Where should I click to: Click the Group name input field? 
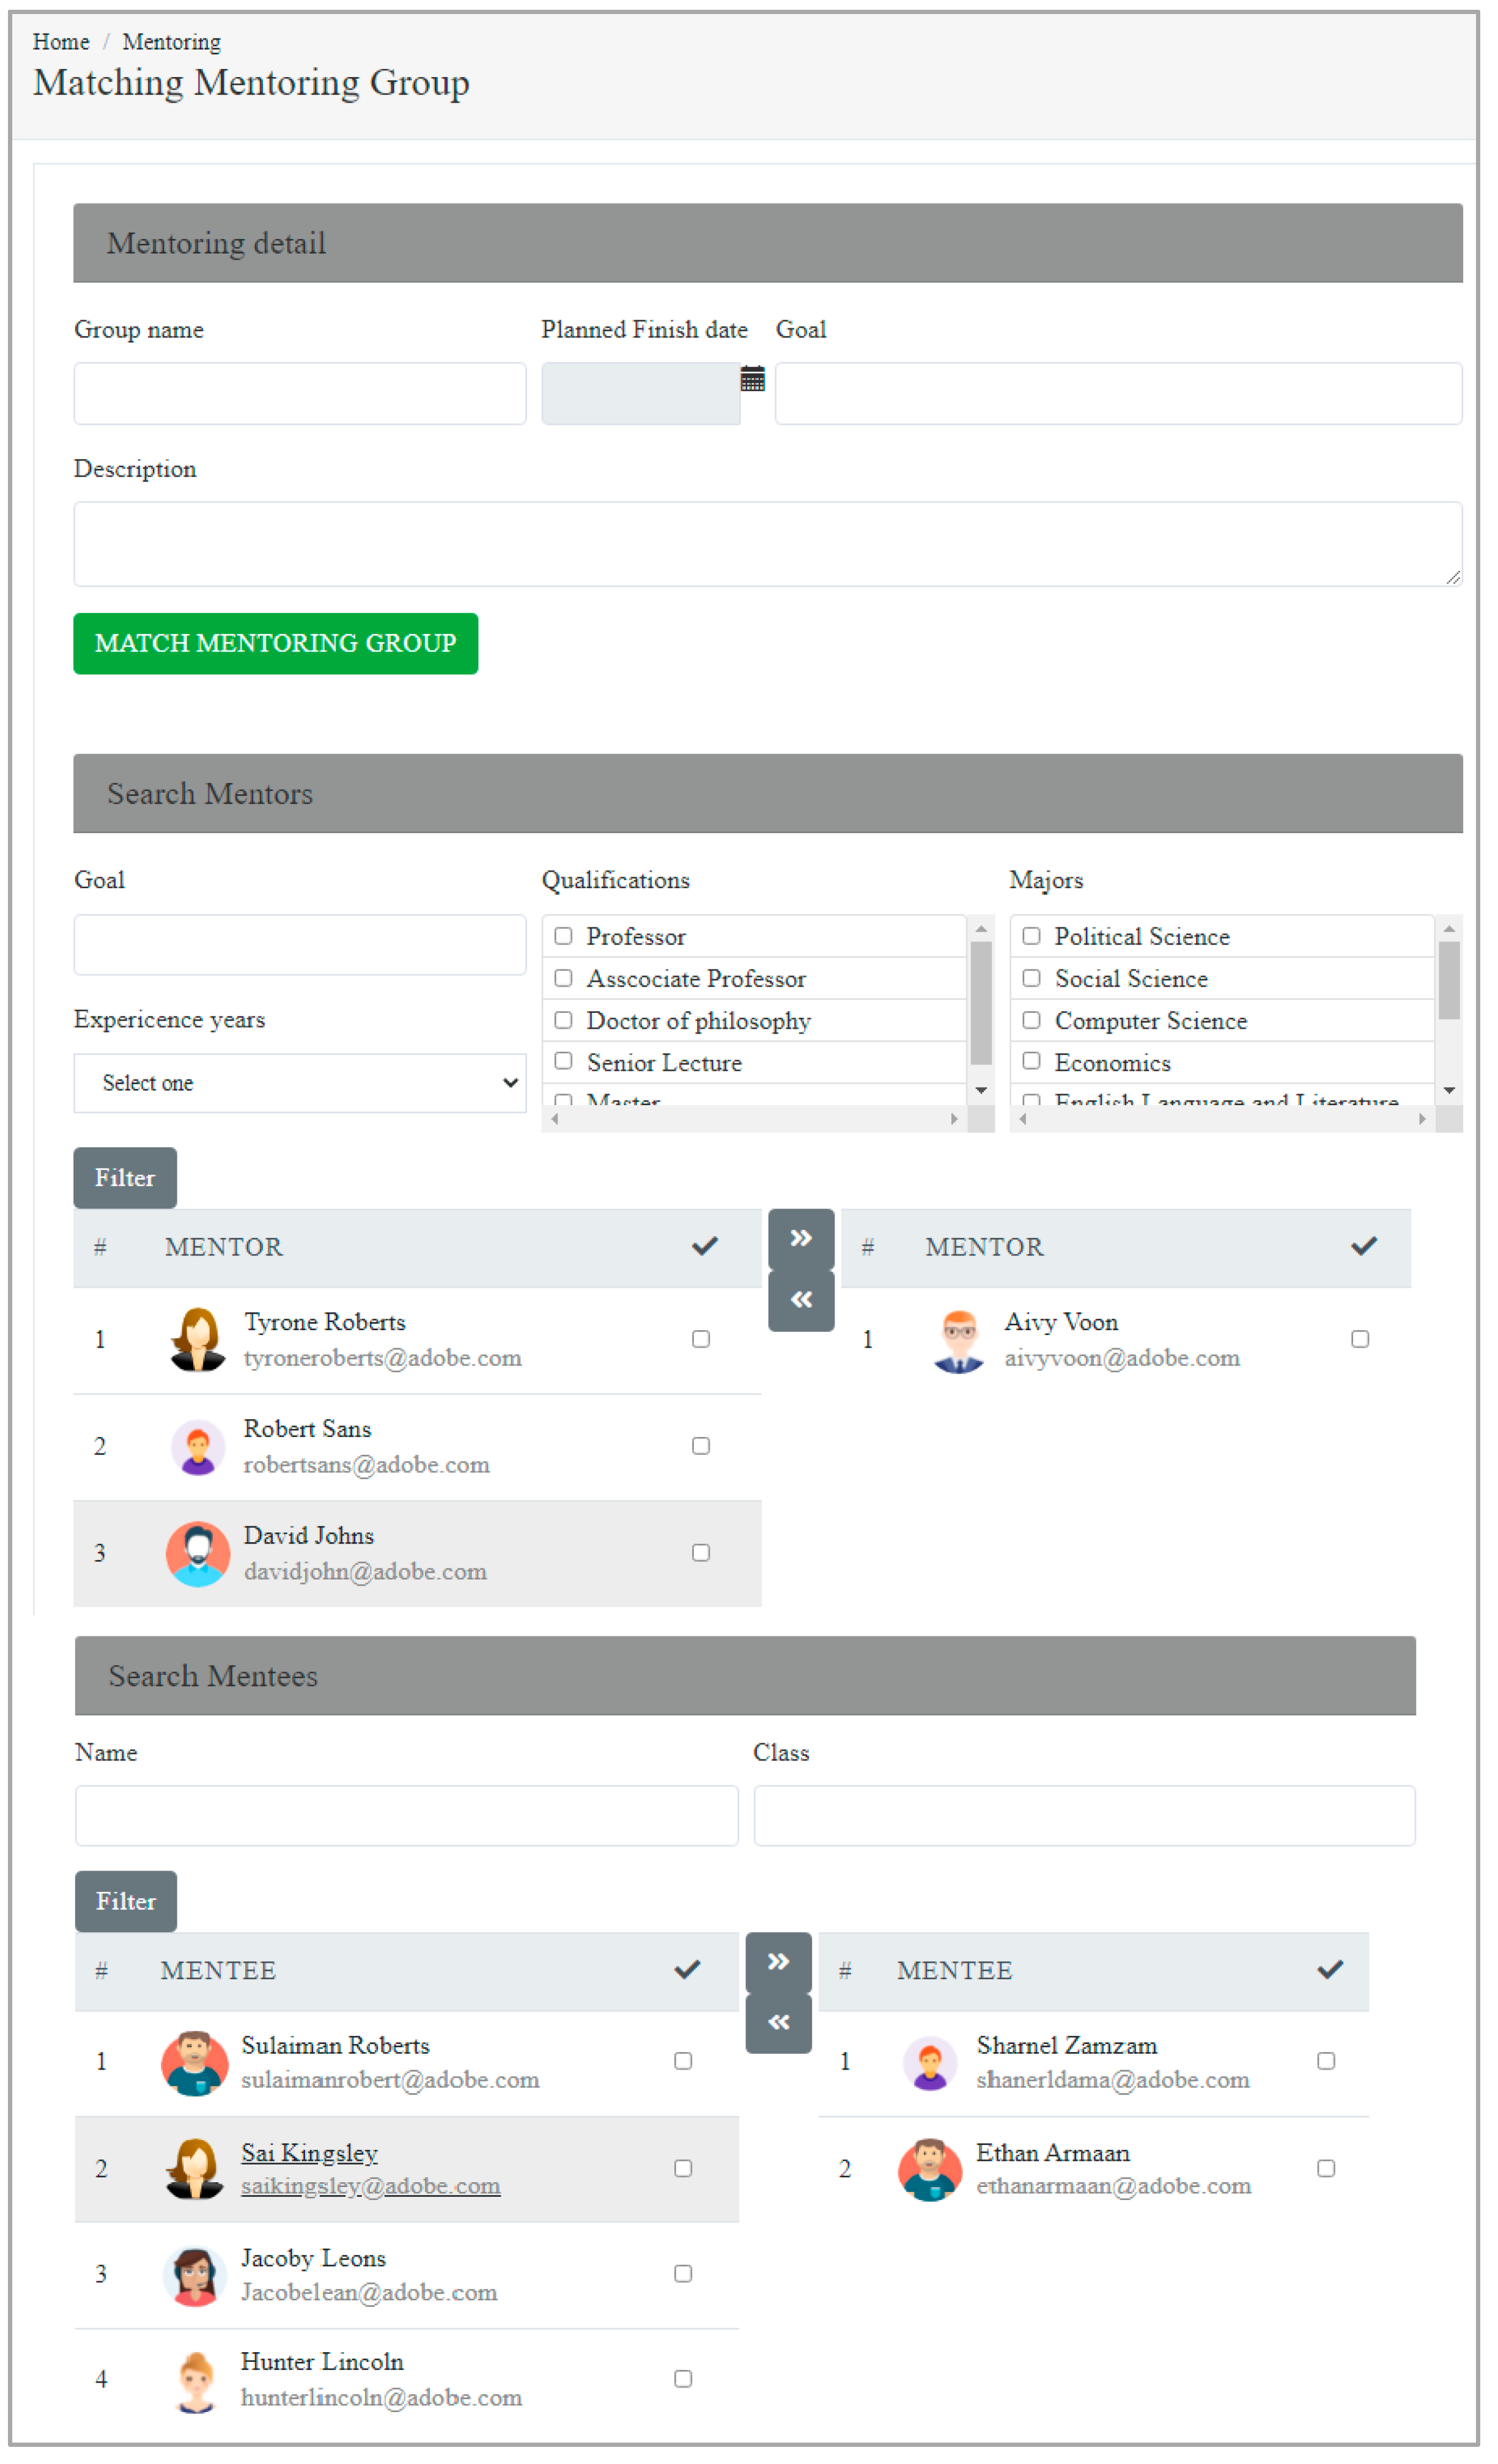[299, 393]
